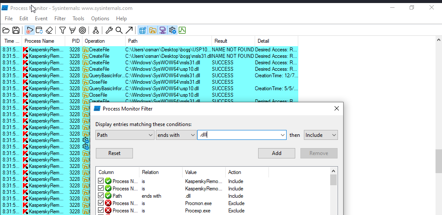
Task: Toggle Show Registry Activity icon
Action: [142, 30]
